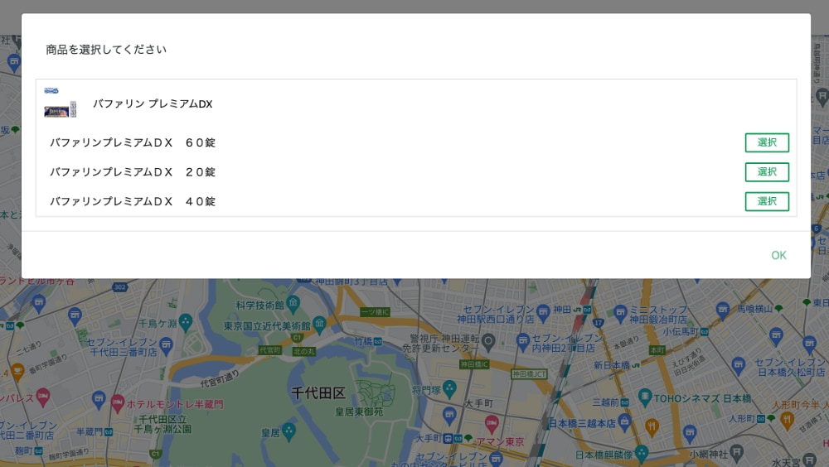829x467 pixels.
Task: Click 一ツ橋IC interchange sign on map
Action: tap(375, 312)
